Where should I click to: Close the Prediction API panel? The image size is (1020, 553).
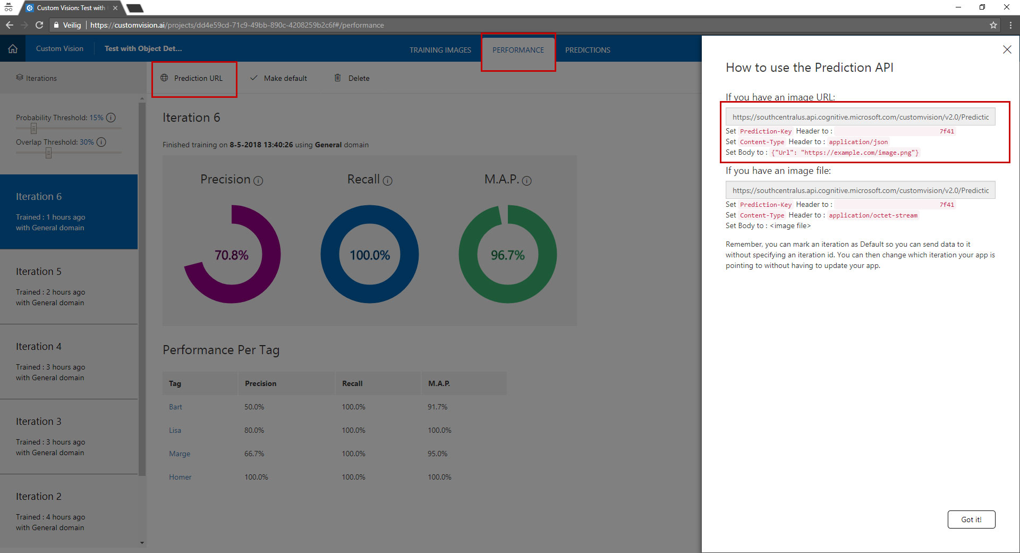(x=1007, y=49)
